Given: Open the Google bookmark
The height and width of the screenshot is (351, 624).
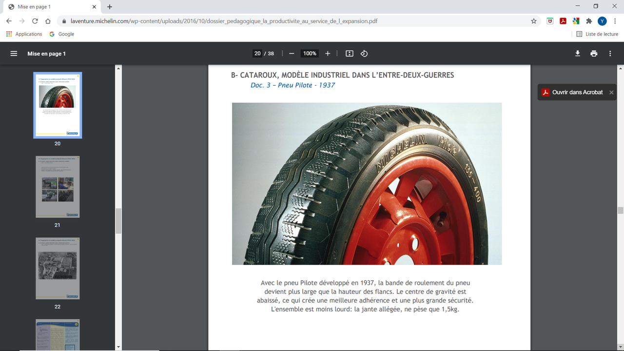Looking at the screenshot, I should pos(61,34).
